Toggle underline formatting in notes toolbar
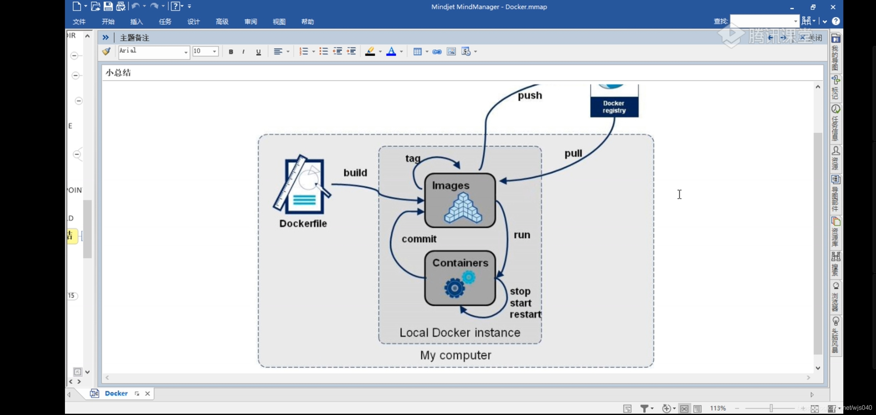 [x=259, y=51]
